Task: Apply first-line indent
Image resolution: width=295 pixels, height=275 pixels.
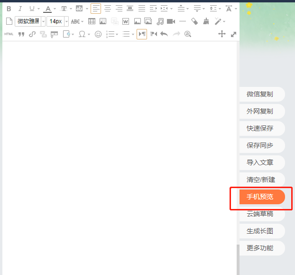Action: (153, 9)
